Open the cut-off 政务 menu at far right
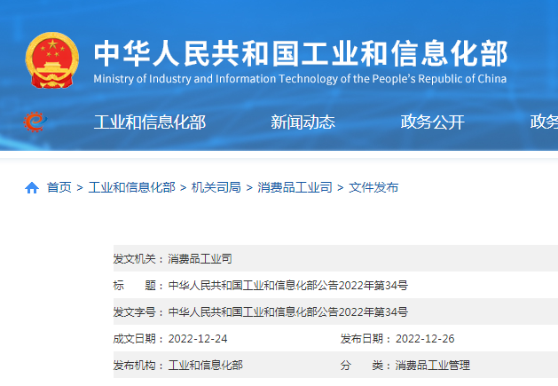Viewport: 558px width, 386px height. pos(544,122)
